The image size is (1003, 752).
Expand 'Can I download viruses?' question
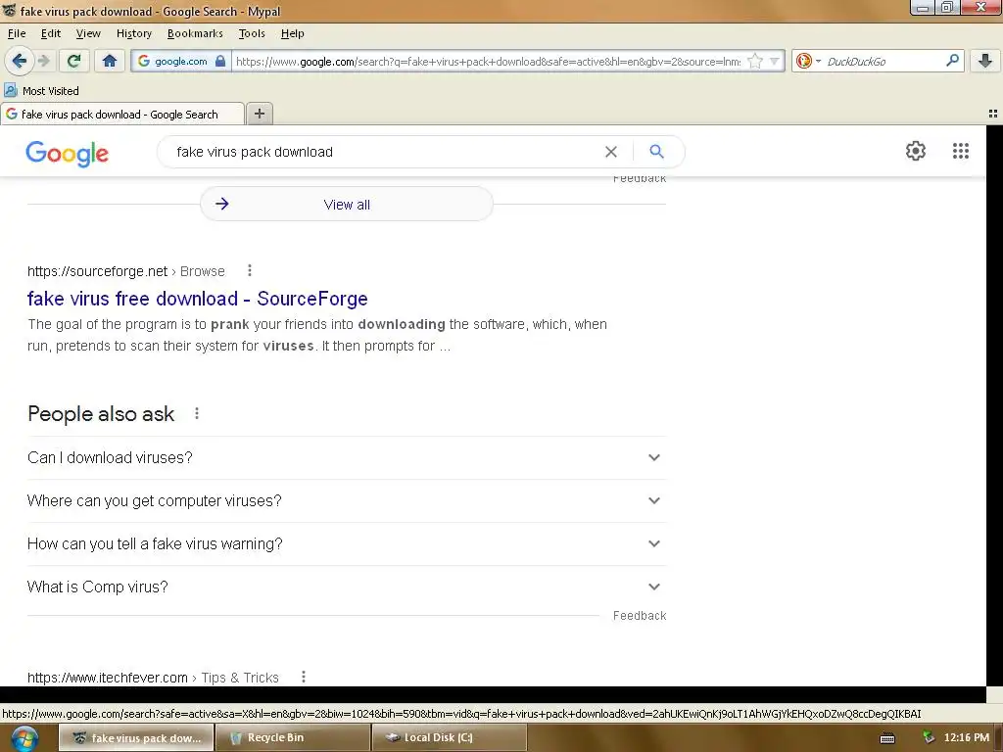(347, 458)
